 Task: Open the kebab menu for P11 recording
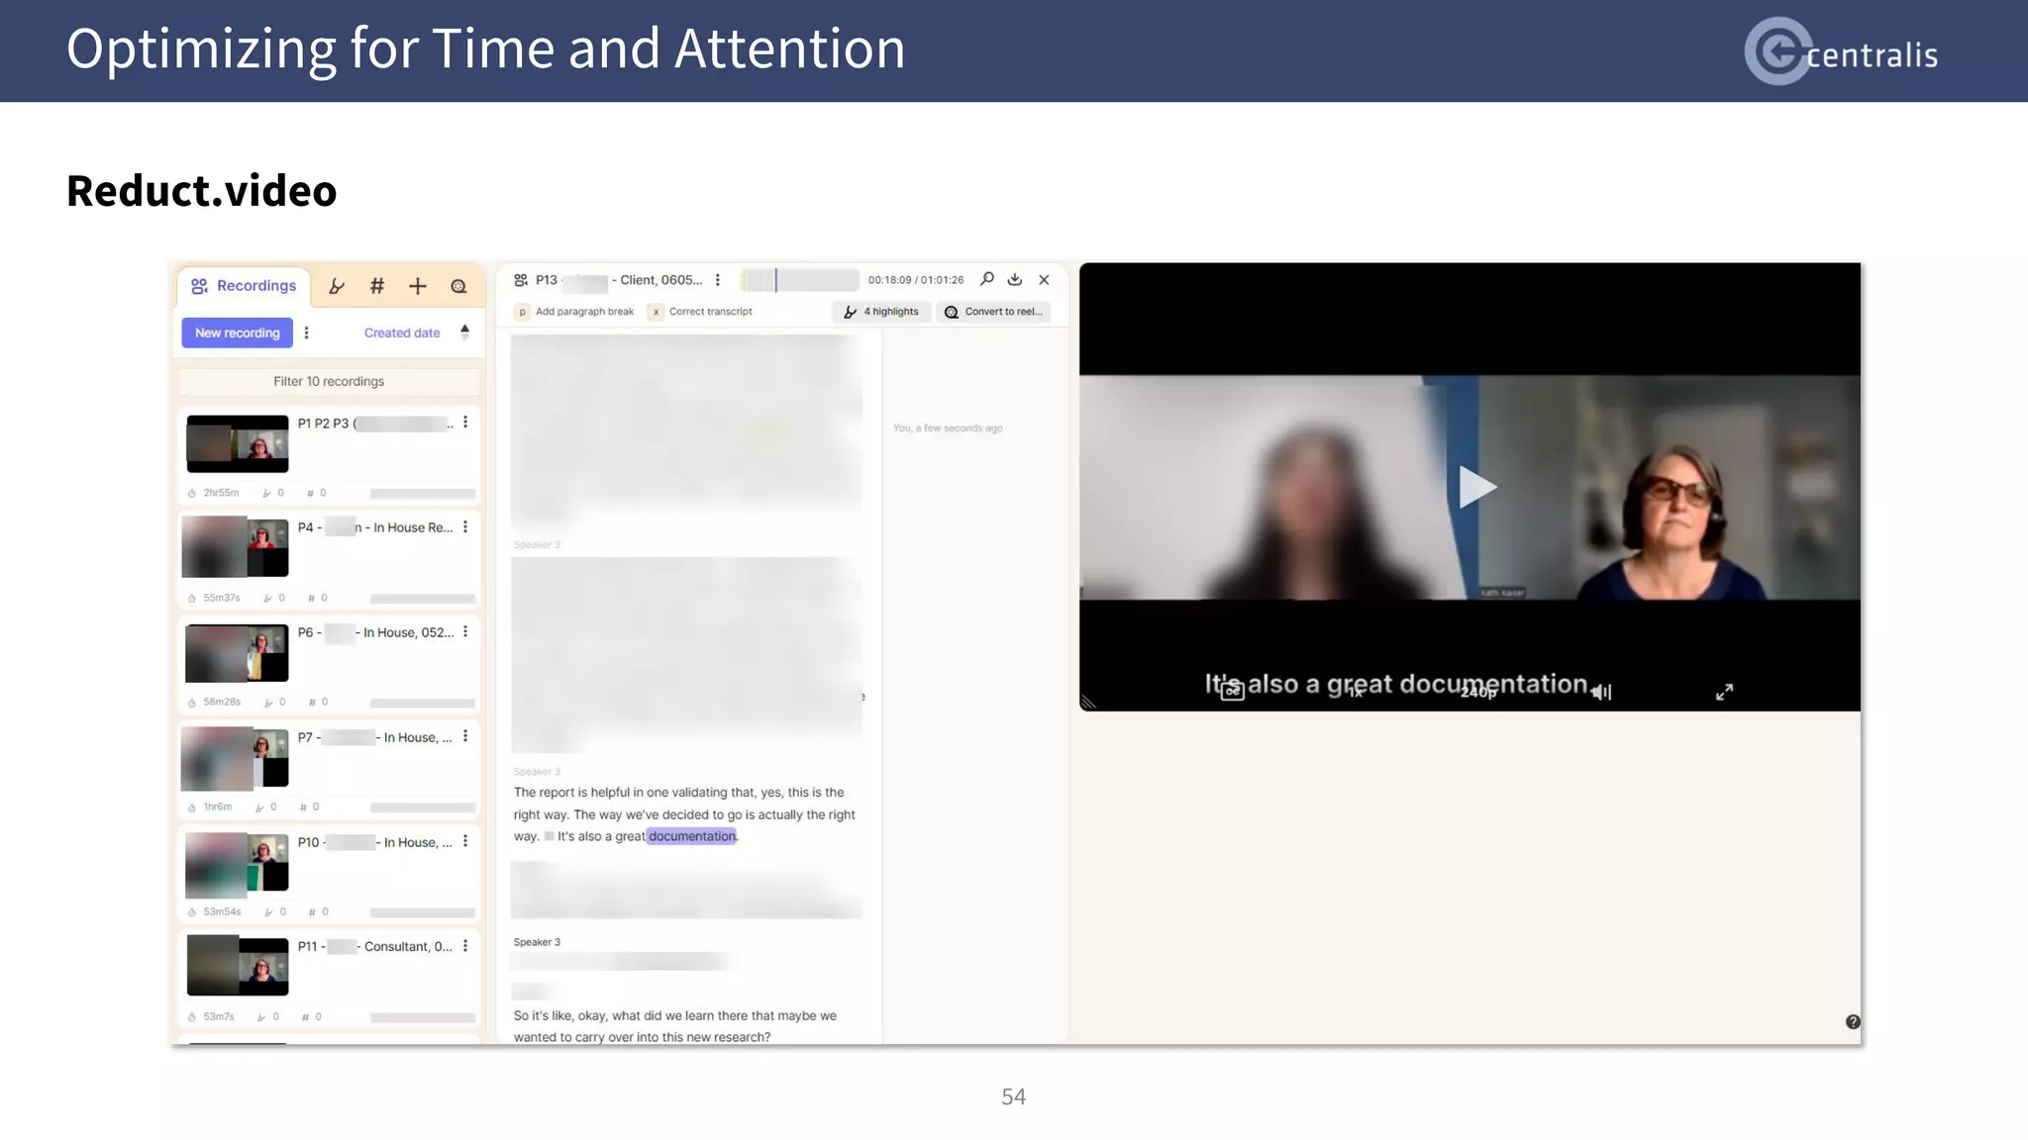click(x=465, y=946)
